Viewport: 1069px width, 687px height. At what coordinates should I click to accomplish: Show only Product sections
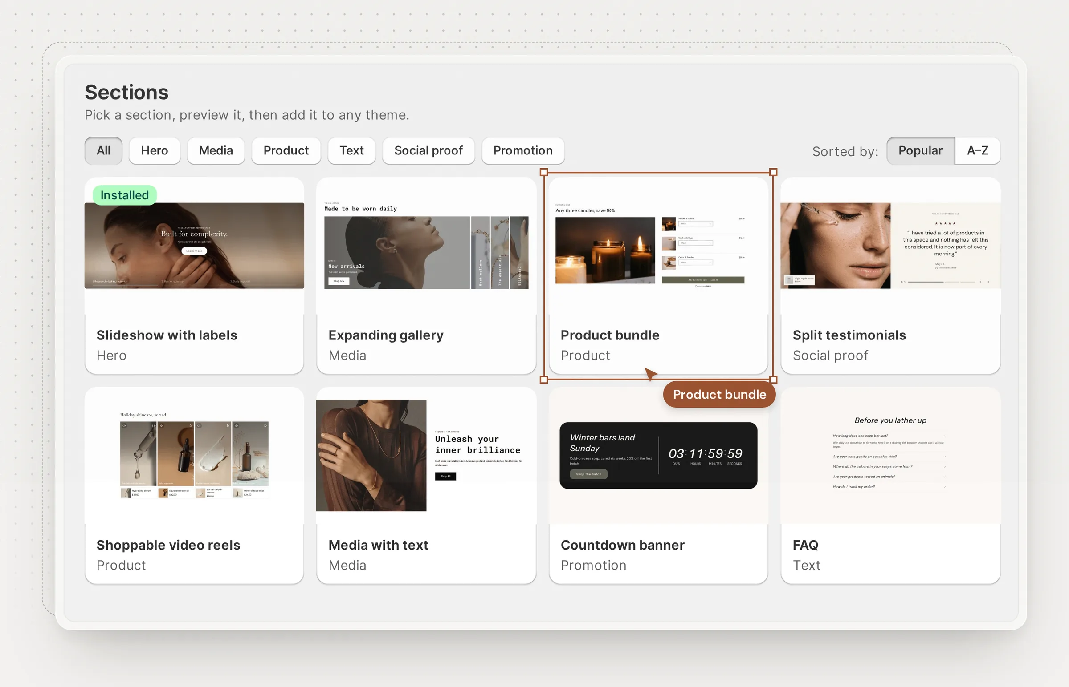click(286, 151)
